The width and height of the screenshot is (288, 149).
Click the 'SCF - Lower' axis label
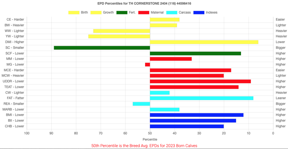[15, 53]
